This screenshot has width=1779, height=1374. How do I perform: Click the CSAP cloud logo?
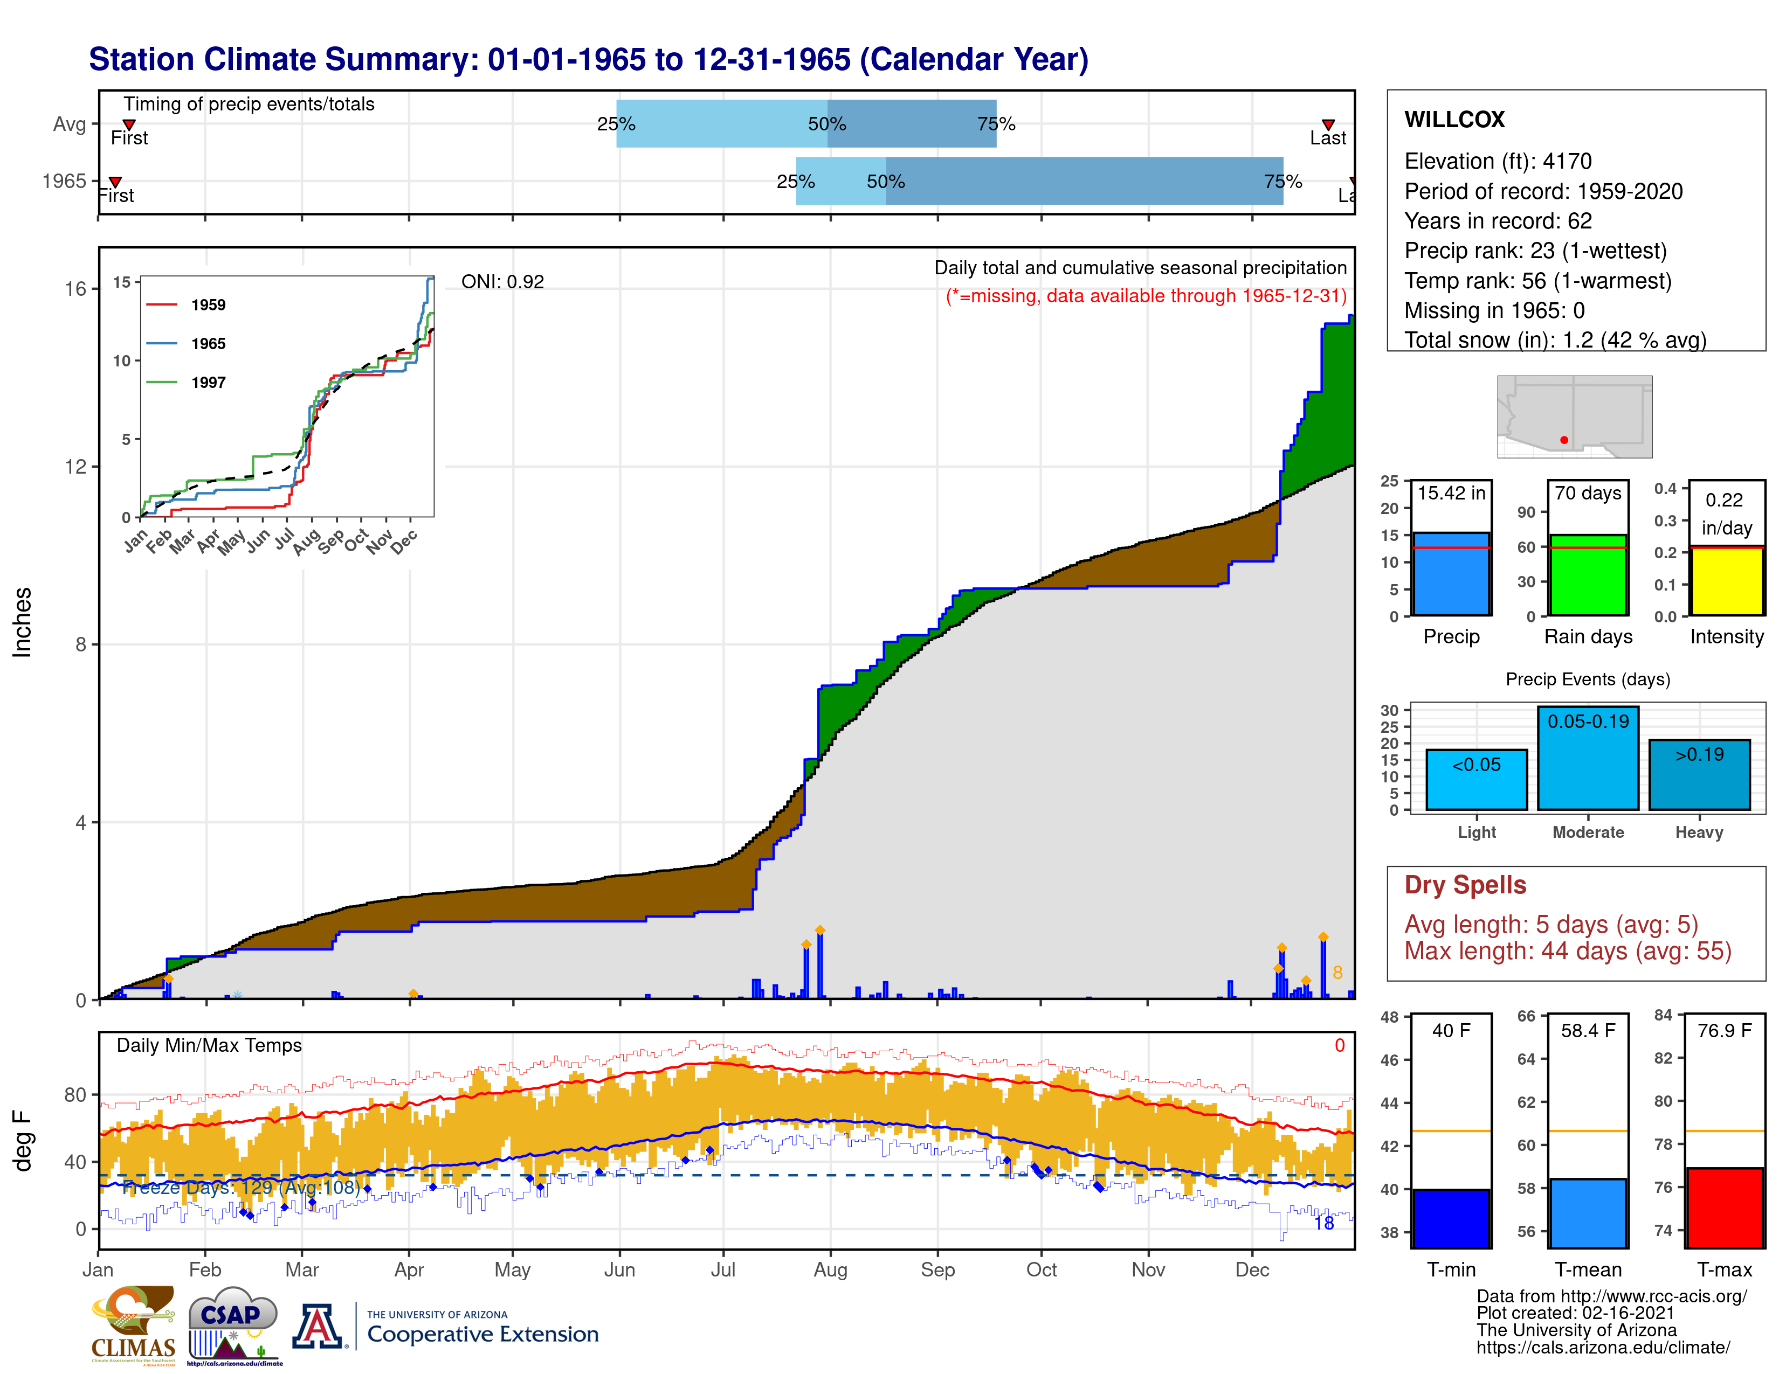click(x=235, y=1326)
